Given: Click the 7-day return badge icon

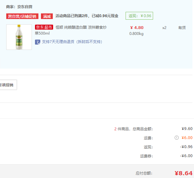Looking at the screenshot, I should (x=37, y=42).
